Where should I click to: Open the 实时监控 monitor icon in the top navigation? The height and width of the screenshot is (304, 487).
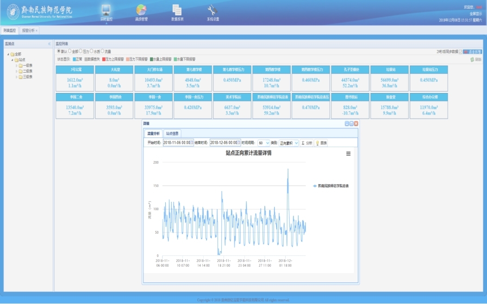pyautogui.click(x=106, y=10)
